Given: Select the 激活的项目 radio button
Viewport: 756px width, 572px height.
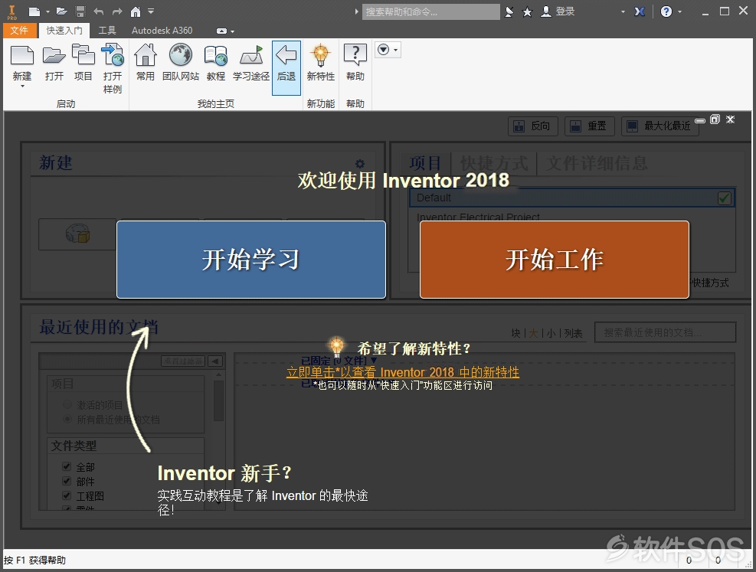Looking at the screenshot, I should 67,405.
